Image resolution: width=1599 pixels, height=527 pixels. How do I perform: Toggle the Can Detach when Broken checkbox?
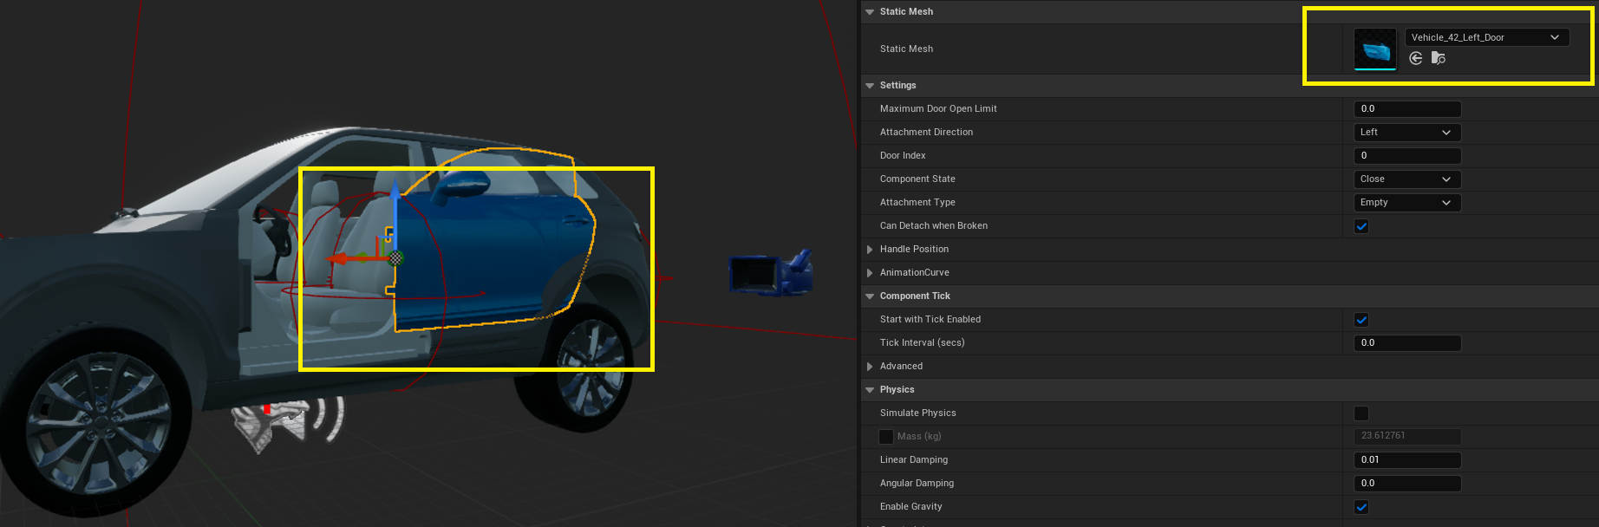[x=1361, y=226]
